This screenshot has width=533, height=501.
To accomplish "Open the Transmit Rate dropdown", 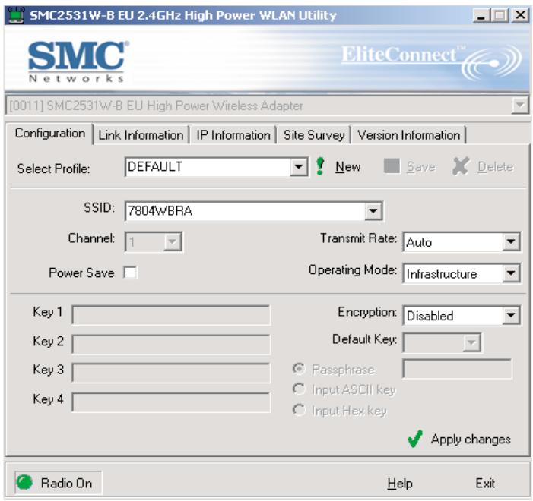I will pyautogui.click(x=511, y=241).
